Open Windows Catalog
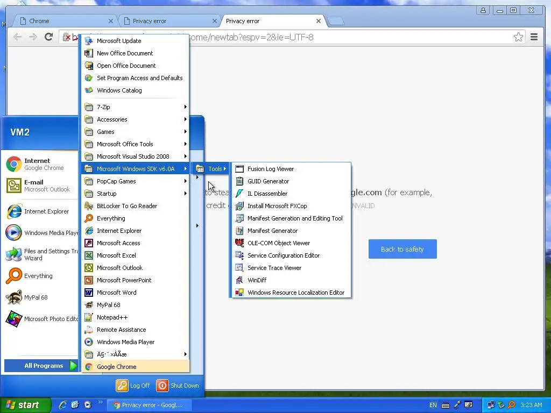551x413 pixels. (135, 90)
